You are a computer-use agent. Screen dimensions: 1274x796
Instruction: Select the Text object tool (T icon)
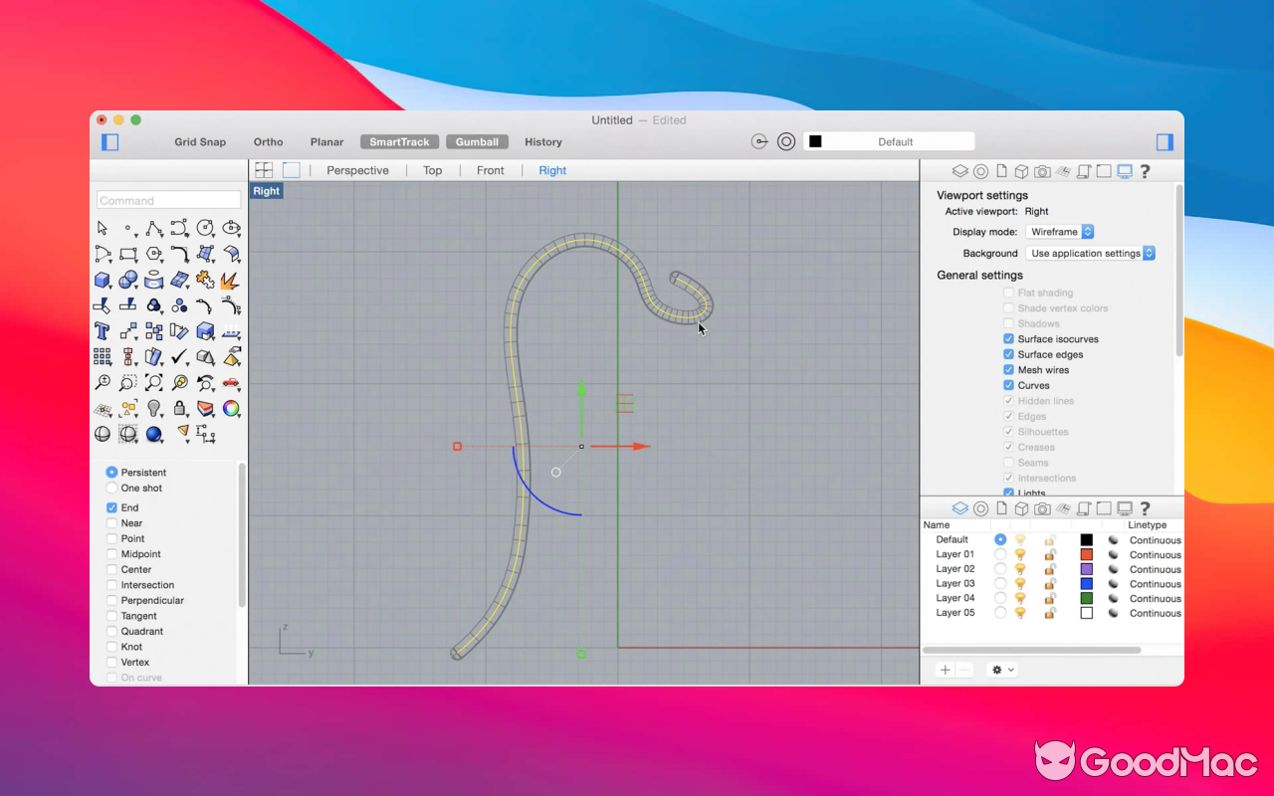102,331
